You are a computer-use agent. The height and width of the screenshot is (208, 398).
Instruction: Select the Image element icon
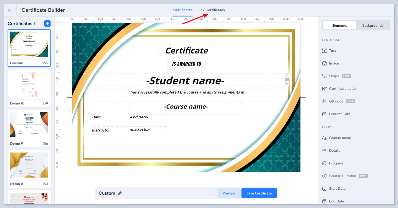[x=324, y=63]
